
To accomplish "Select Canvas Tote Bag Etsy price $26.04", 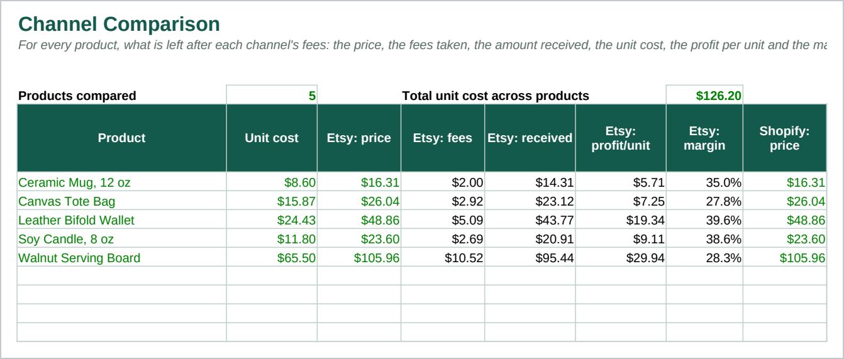I will (359, 201).
